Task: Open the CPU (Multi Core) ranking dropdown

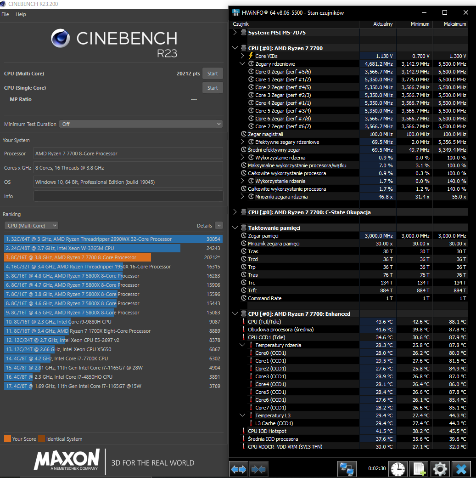Action: pyautogui.click(x=31, y=226)
